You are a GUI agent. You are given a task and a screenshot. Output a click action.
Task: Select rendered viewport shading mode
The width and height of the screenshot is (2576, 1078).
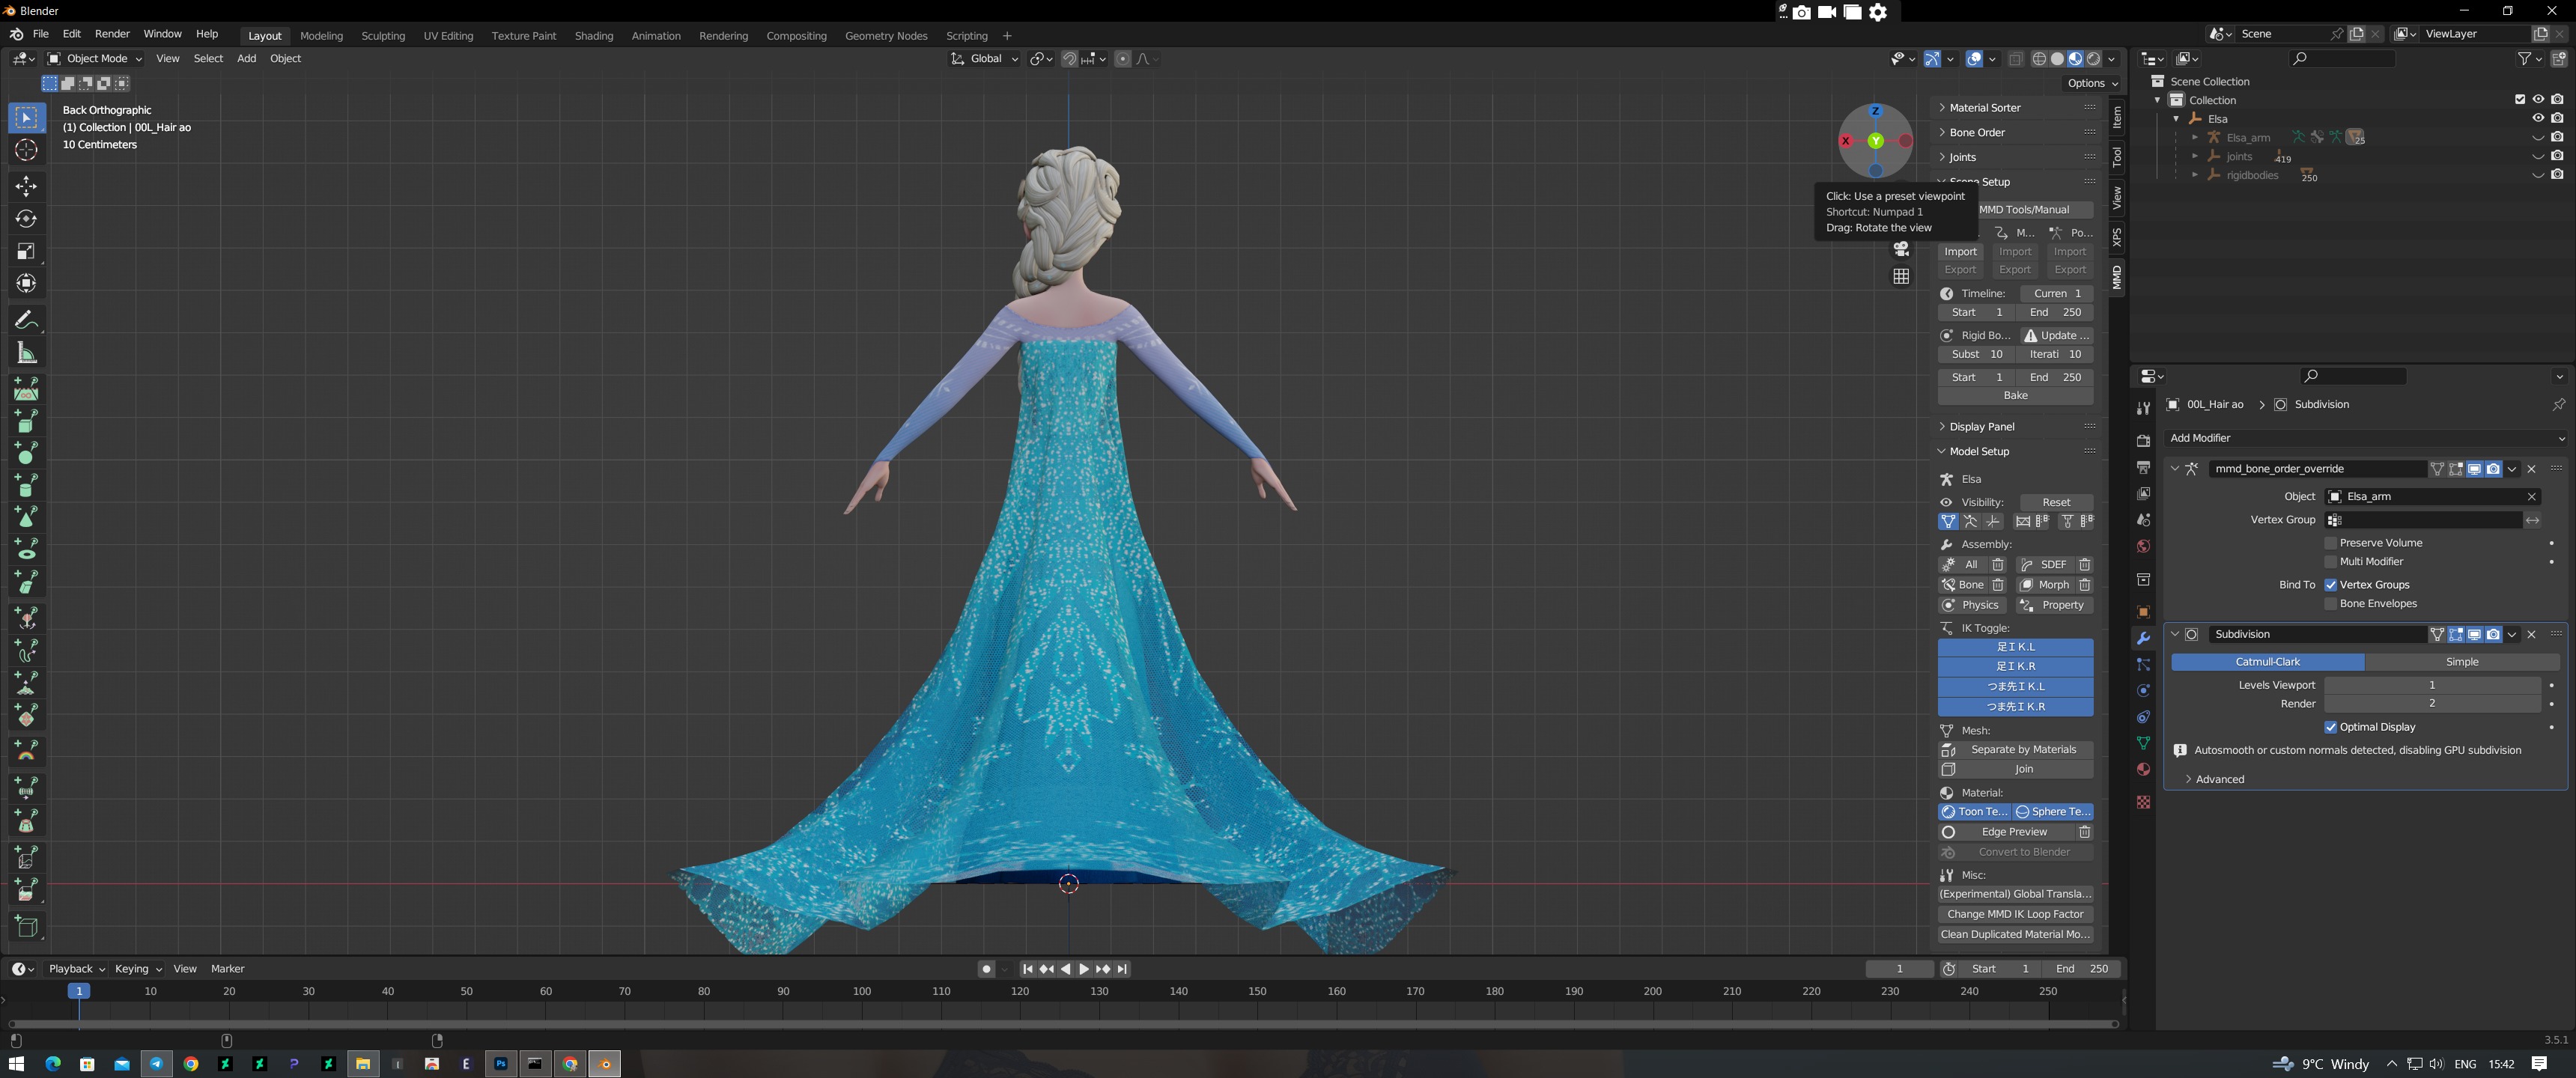click(x=2094, y=59)
